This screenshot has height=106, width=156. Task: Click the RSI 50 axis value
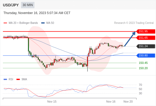click(x=140, y=89)
